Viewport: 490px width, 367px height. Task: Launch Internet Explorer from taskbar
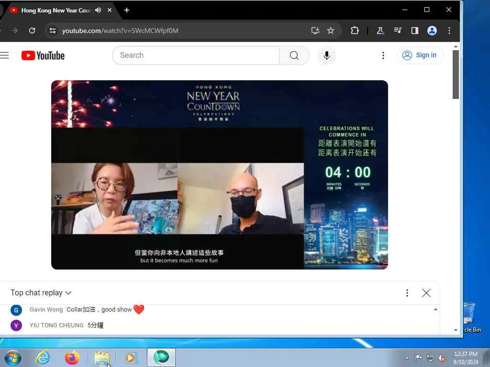pos(43,357)
